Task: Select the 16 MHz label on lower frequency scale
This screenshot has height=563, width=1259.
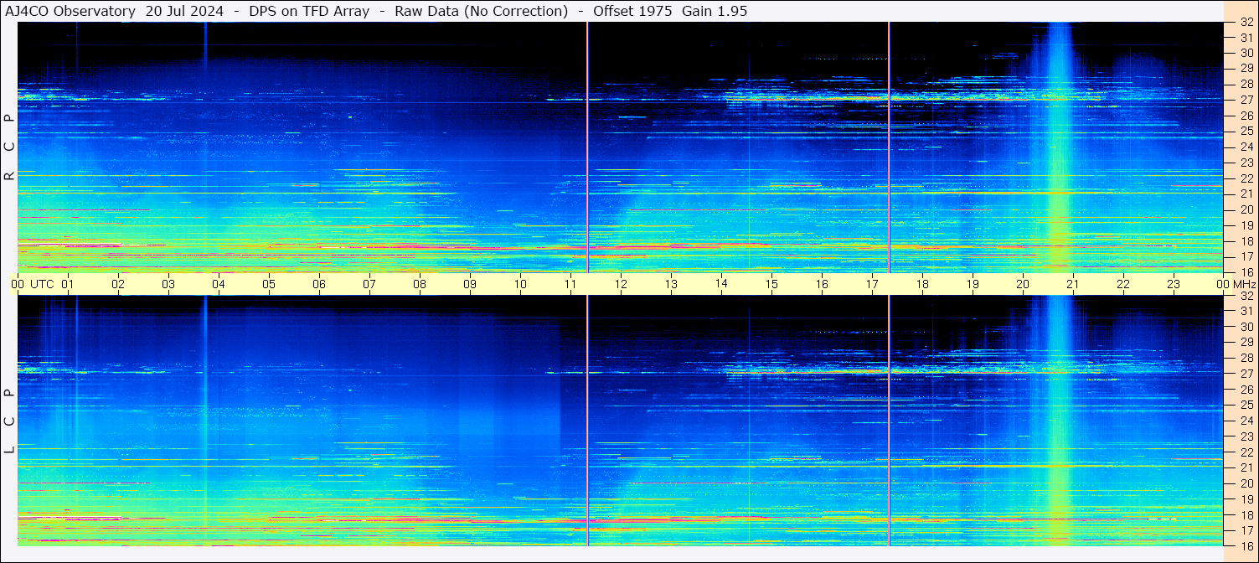Action: [x=1246, y=545]
